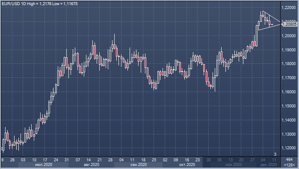Click the 1,22000 price axis label
299x169 pixels.
288,8
